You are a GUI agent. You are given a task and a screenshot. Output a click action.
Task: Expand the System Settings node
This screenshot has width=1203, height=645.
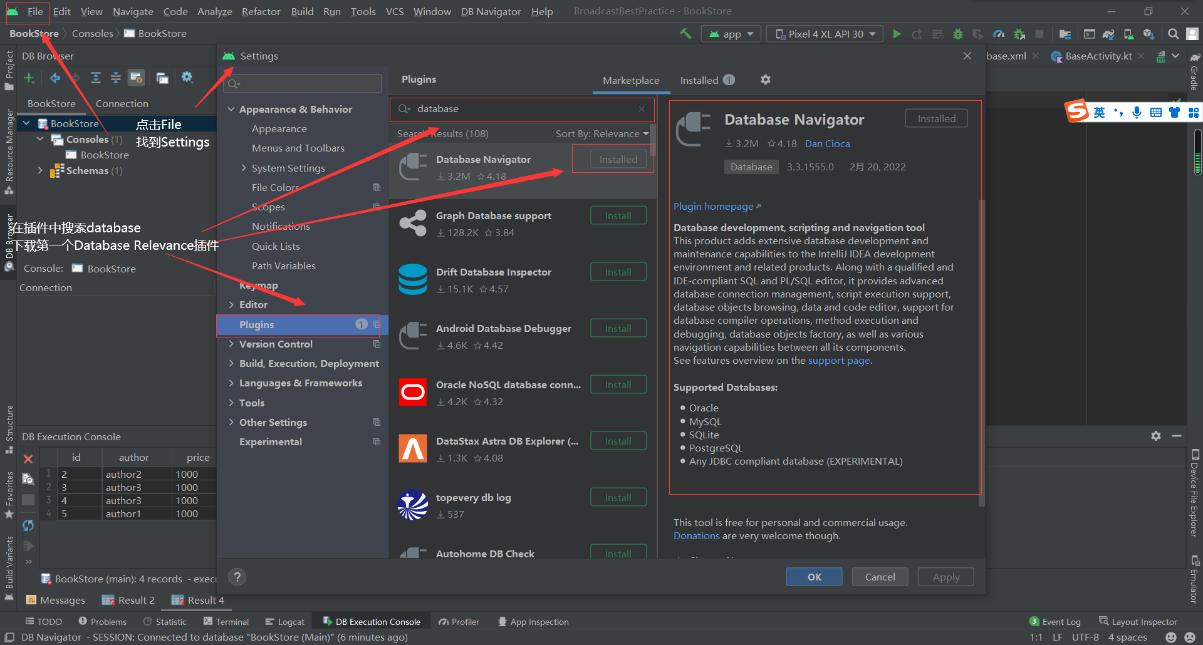(x=244, y=168)
